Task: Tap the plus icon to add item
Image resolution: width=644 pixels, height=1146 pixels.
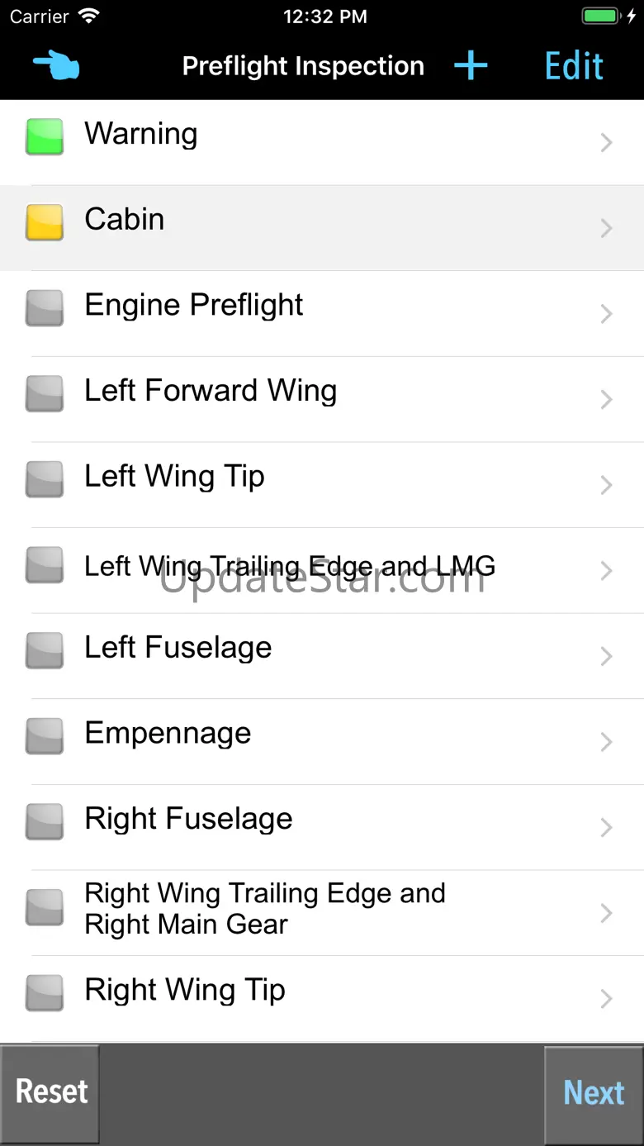Action: click(x=471, y=66)
